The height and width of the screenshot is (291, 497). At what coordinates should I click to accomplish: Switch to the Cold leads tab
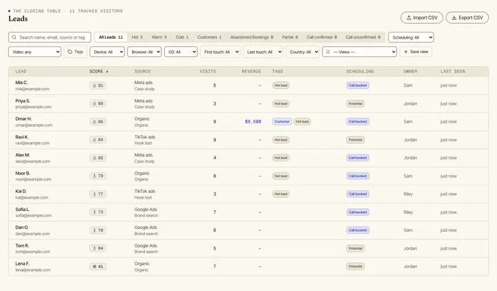click(182, 37)
